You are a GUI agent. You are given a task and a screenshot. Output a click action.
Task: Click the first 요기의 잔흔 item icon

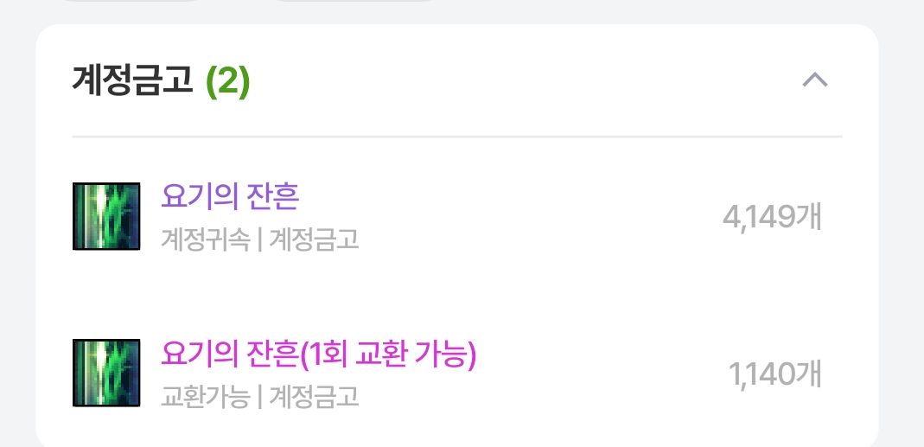(106, 216)
